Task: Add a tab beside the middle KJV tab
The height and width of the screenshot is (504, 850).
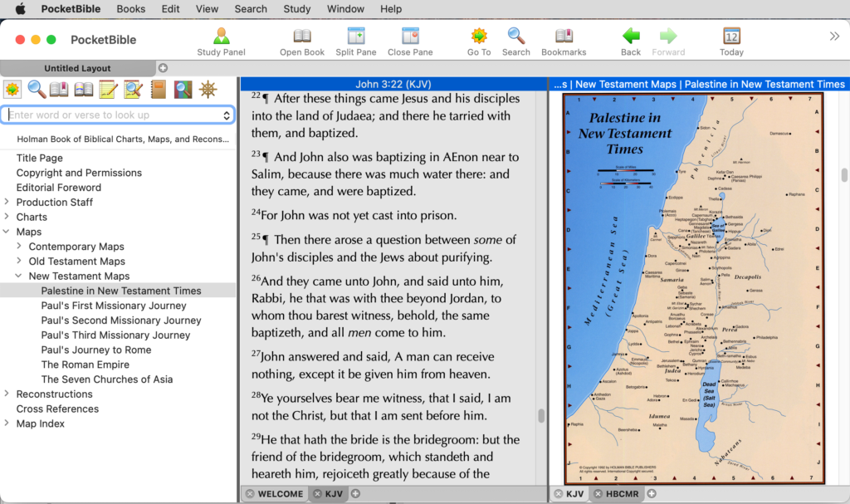Action: [355, 494]
